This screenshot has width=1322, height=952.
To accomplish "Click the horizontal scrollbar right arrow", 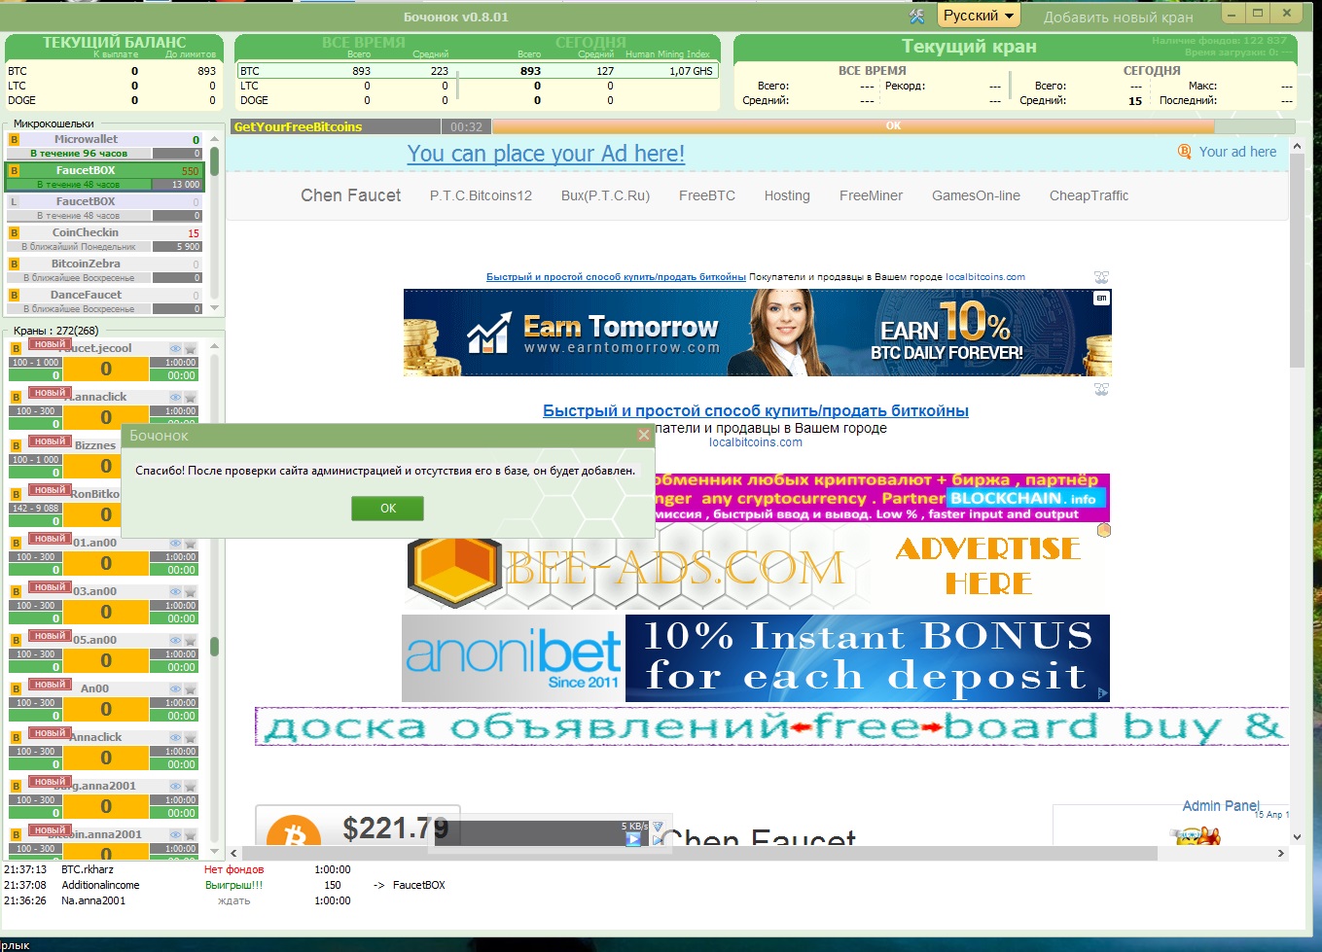I will [x=1281, y=853].
